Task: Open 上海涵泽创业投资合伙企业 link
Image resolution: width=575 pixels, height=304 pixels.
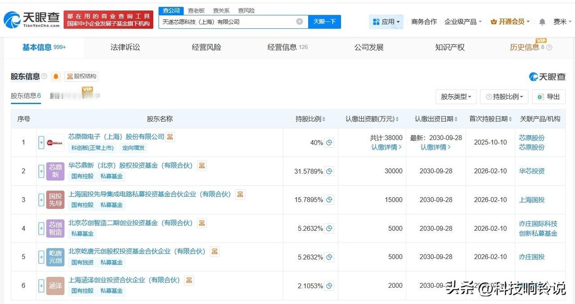Action: tap(124, 280)
